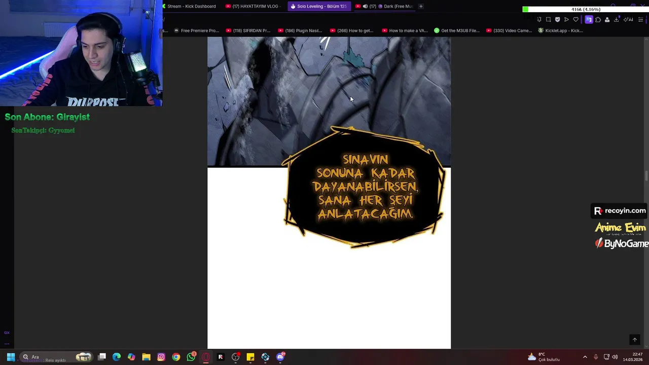This screenshot has width=649, height=365.
Task: Open the extensions puzzle-piece icon
Action: point(598,20)
